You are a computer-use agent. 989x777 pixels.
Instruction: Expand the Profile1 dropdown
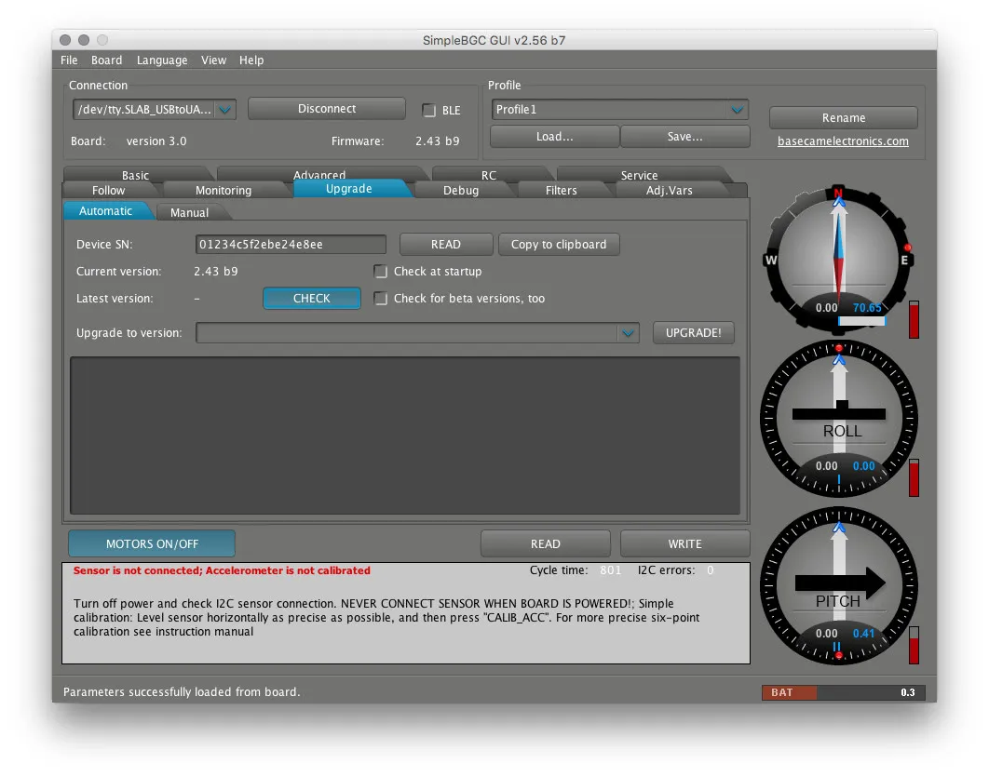(x=738, y=110)
